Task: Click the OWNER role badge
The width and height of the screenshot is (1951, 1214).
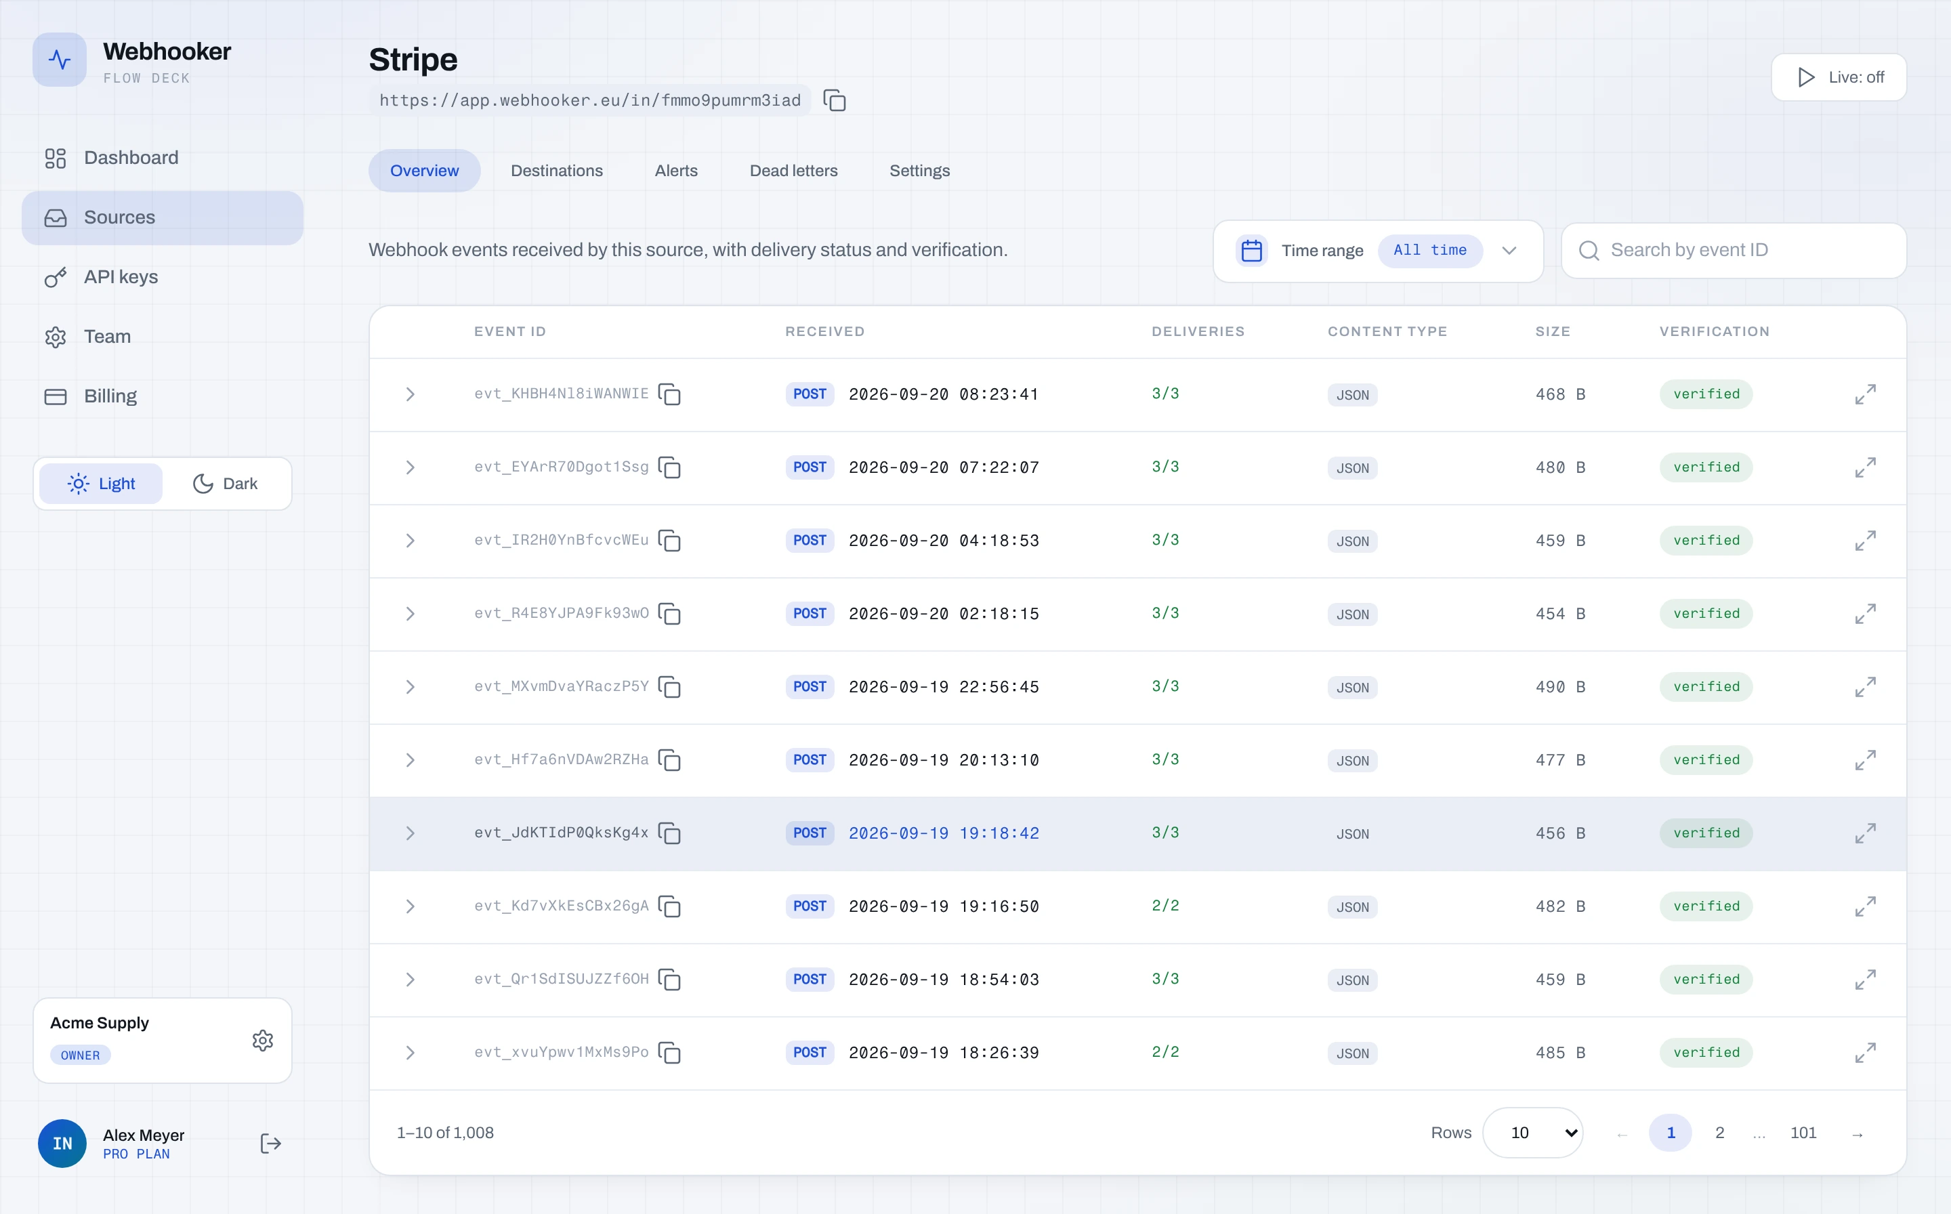Action: pyautogui.click(x=81, y=1055)
